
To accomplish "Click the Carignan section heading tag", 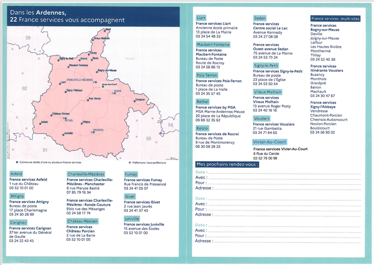I will (x=18, y=222).
